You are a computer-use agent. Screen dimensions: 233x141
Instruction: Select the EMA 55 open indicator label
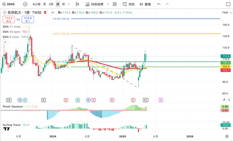pos(11,32)
